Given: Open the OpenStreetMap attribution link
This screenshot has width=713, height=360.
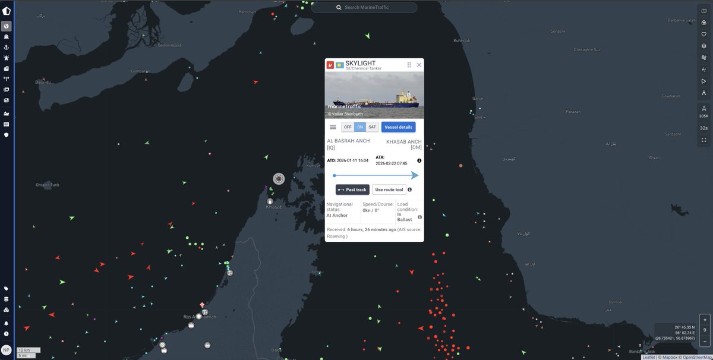Looking at the screenshot, I should pyautogui.click(x=697, y=357).
